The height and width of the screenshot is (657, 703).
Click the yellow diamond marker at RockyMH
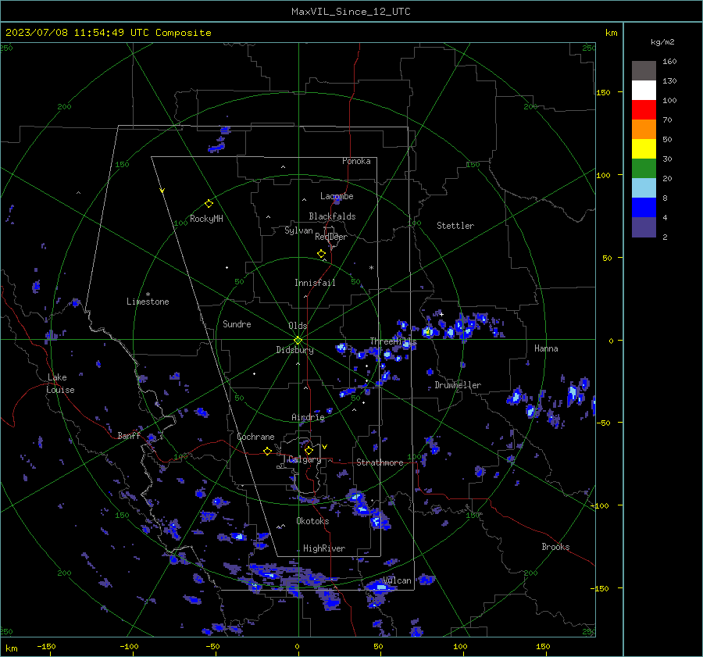click(x=209, y=204)
